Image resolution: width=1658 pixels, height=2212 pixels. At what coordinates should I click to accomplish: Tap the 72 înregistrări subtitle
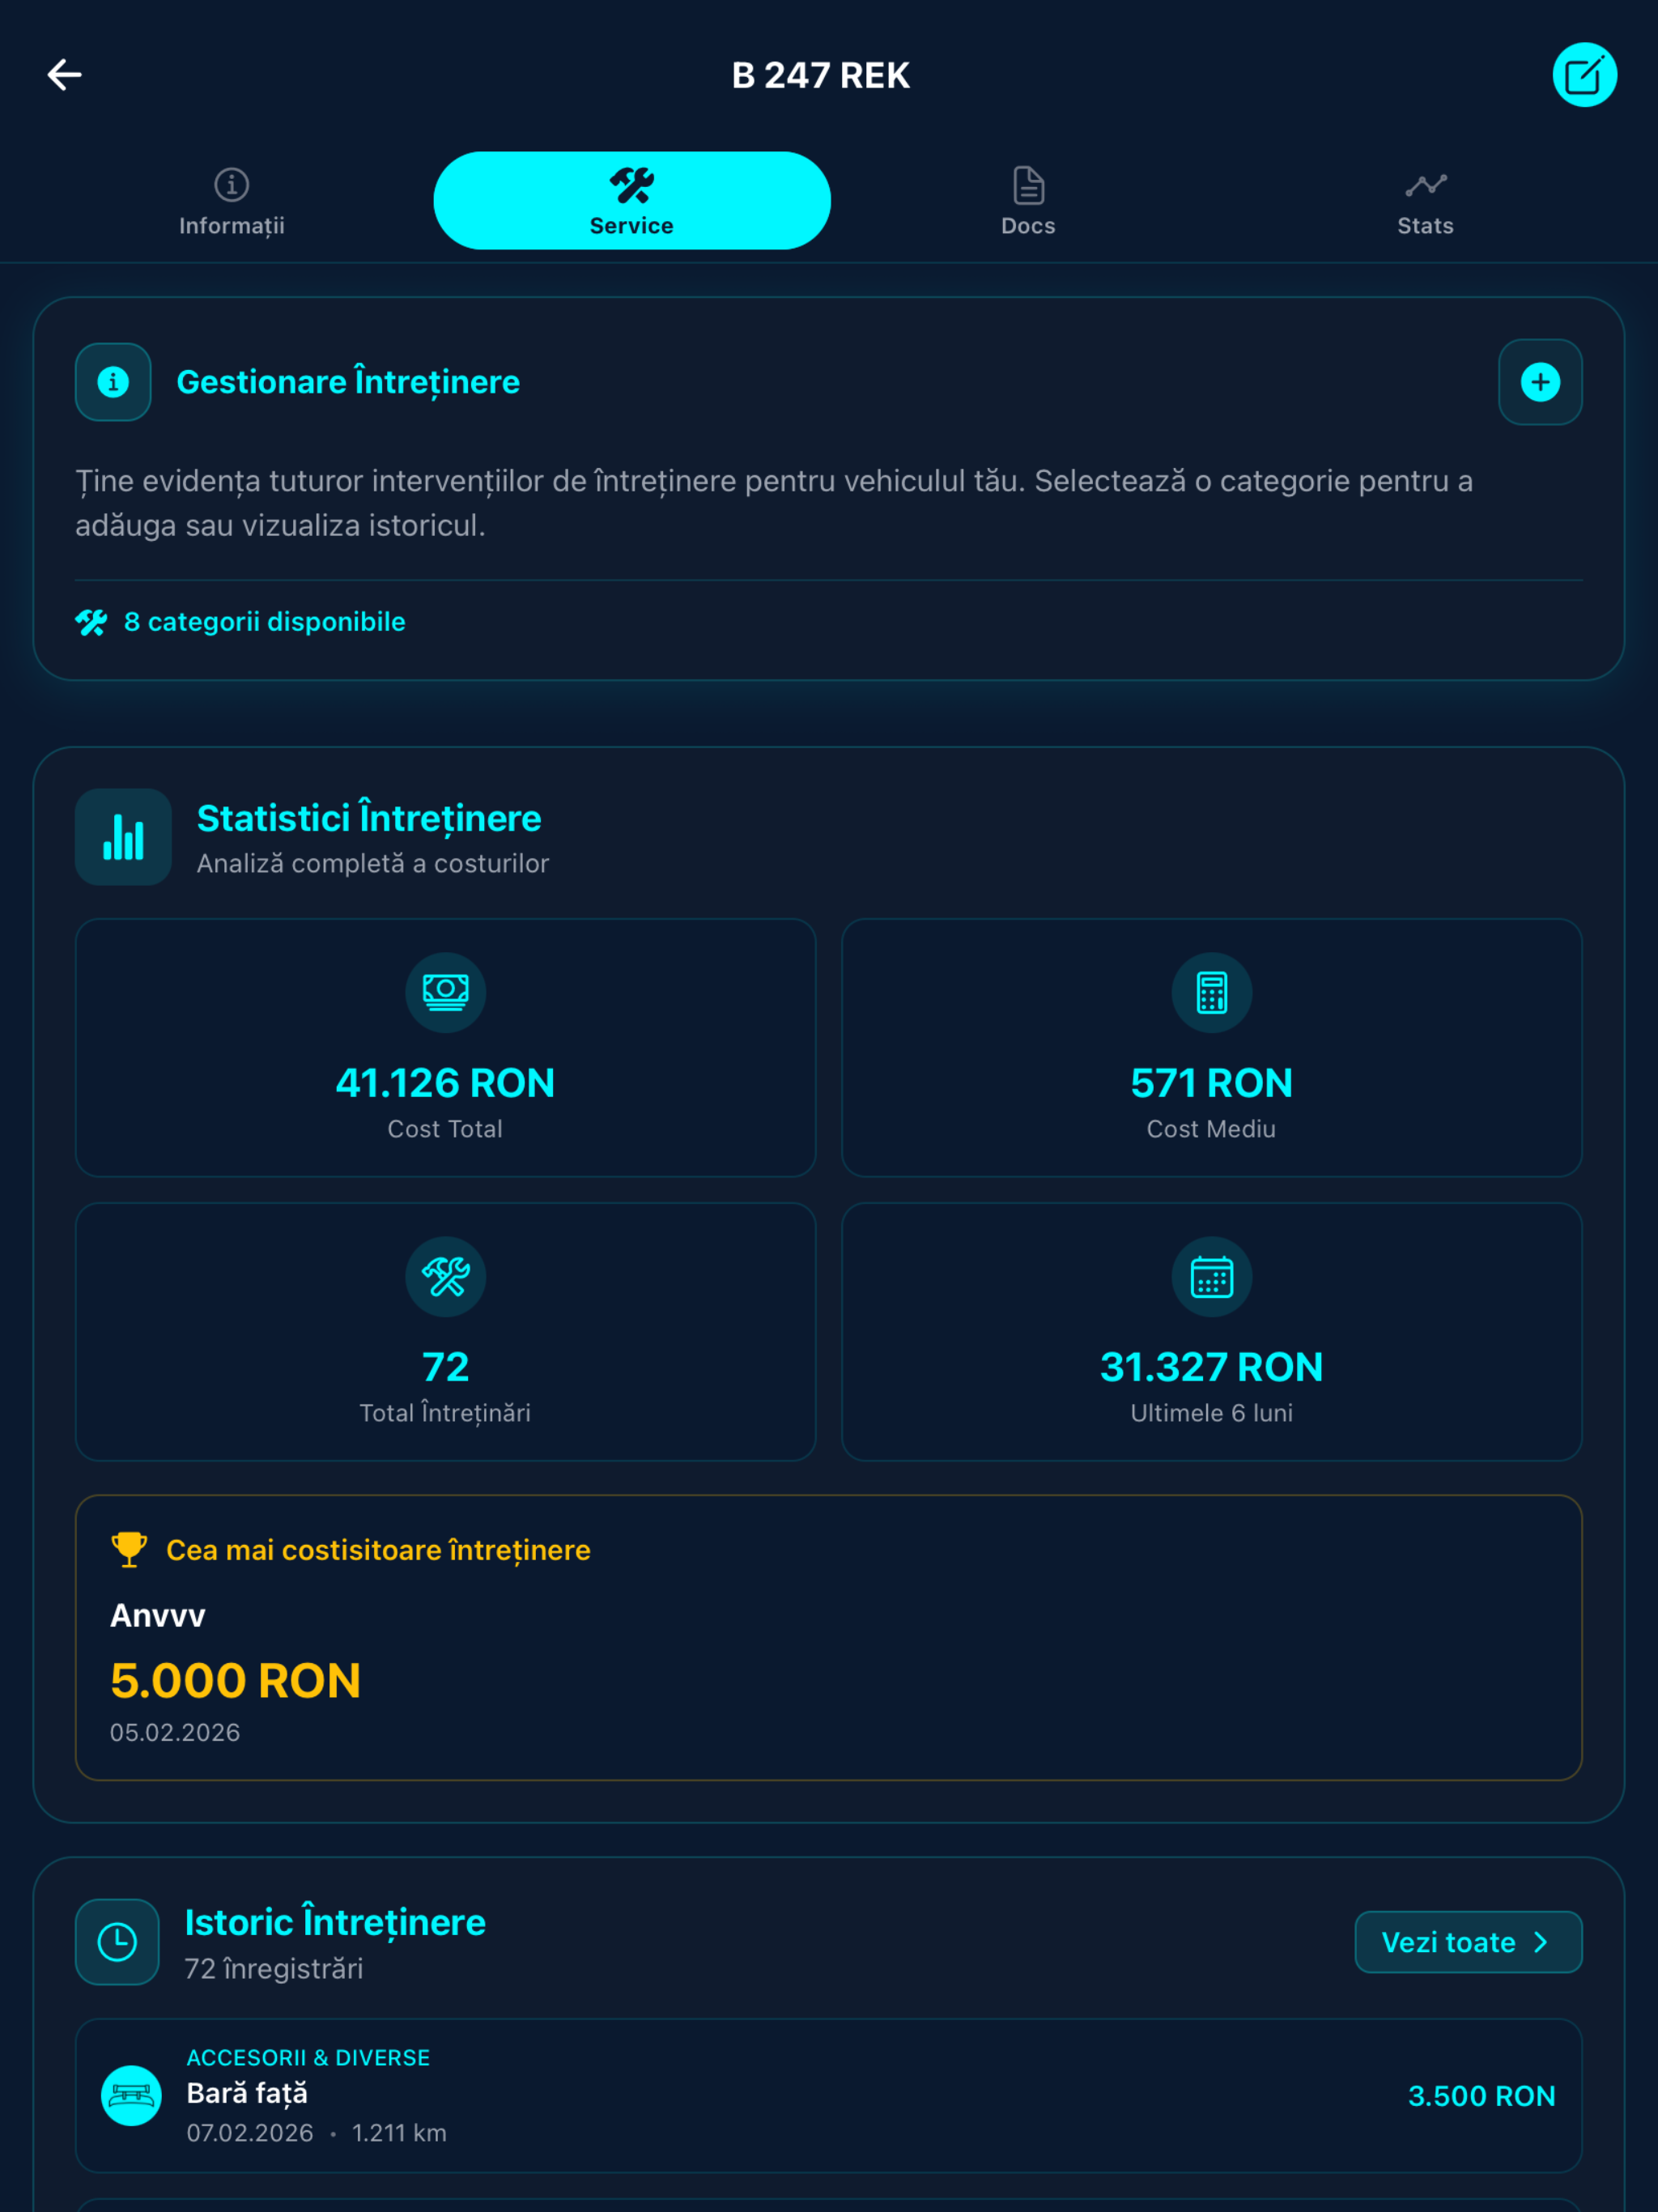(273, 1969)
